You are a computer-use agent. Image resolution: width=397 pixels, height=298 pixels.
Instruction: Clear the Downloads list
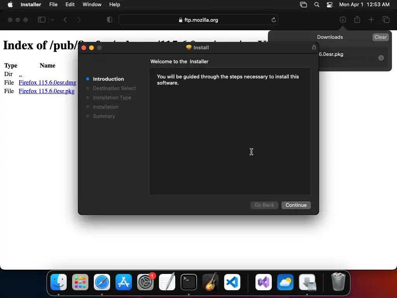pyautogui.click(x=380, y=37)
